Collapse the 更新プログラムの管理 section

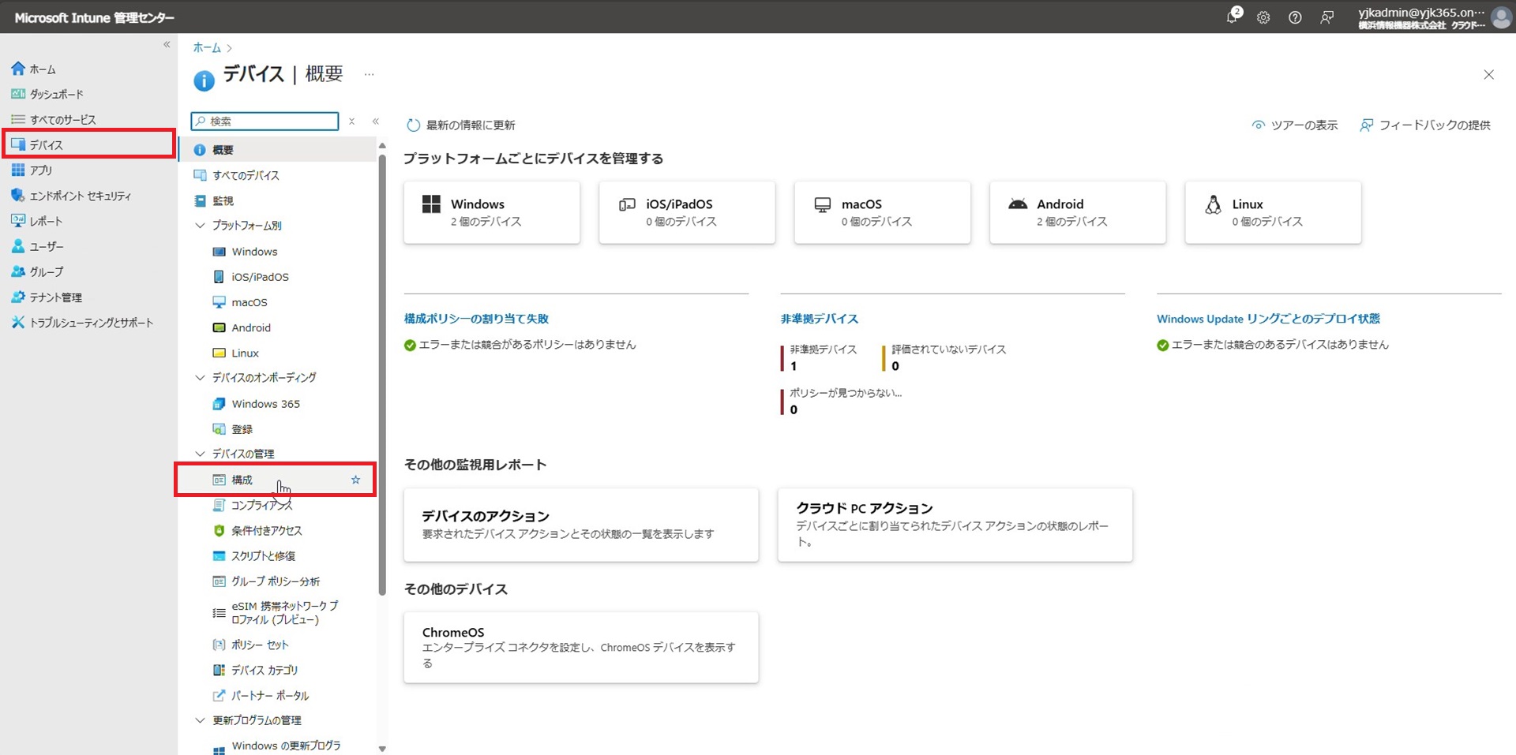click(x=201, y=720)
